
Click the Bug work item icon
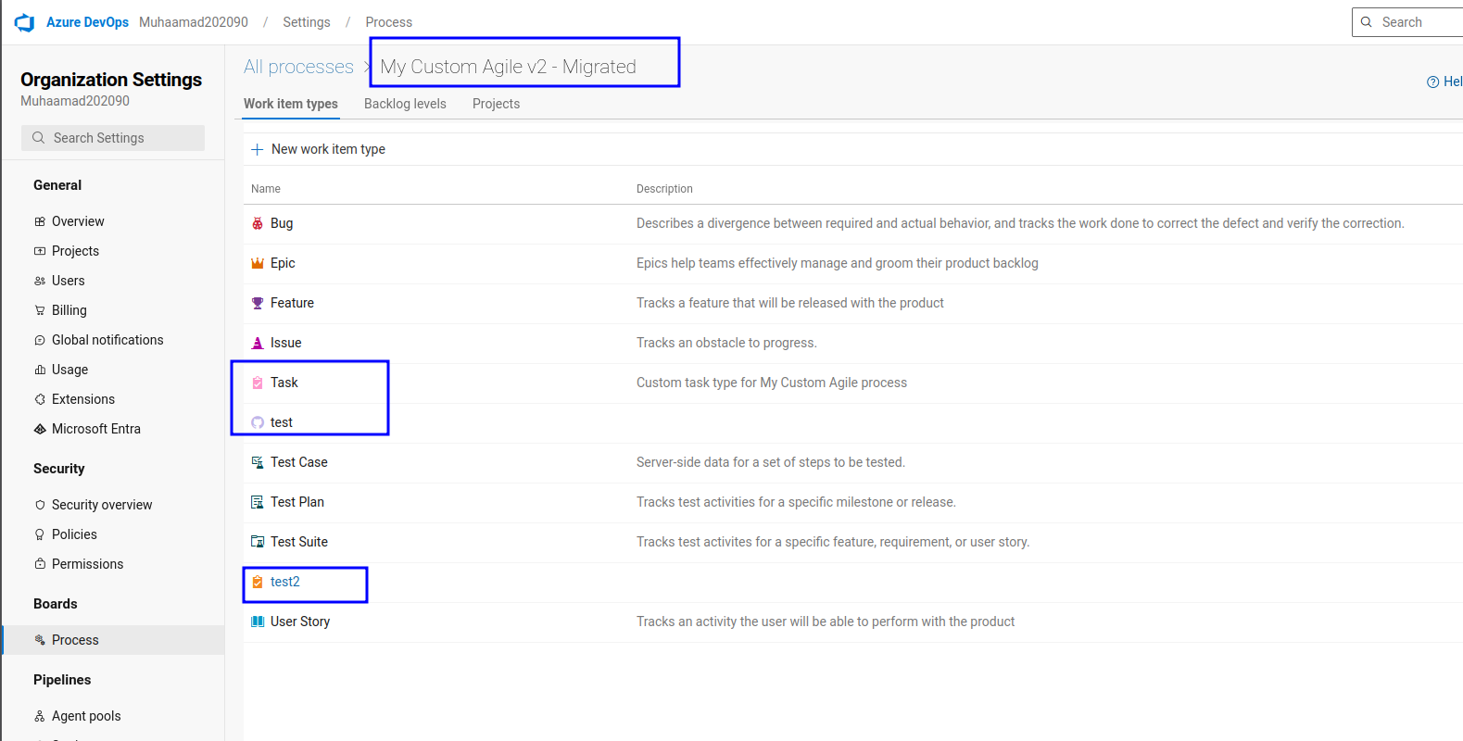click(258, 223)
